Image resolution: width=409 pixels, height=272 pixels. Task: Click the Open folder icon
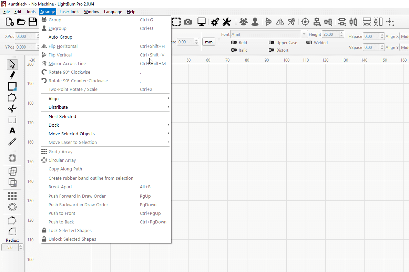point(21,22)
